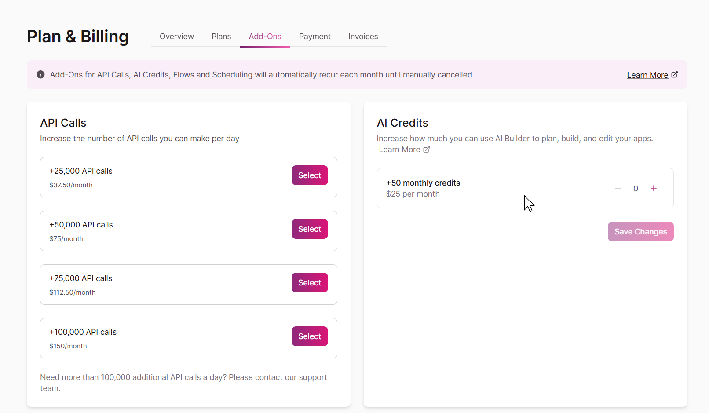Click the info icon in the banner
This screenshot has width=709, height=413.
coord(40,74)
